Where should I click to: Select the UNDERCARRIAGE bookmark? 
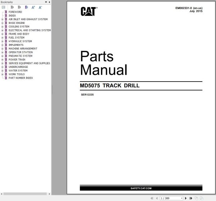[x=18, y=67]
